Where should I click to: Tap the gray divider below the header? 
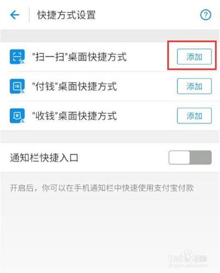[110, 36]
